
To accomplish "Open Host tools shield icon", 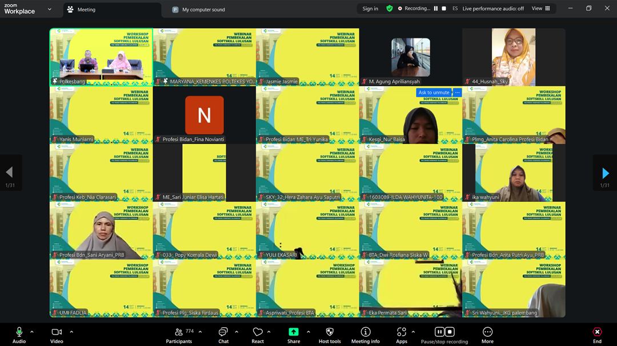I will [x=330, y=332].
